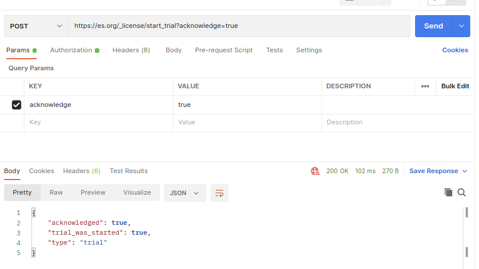Viewport: 479px width, 269px height.
Task: Click the arrow next to Send button
Action: tap(462, 26)
